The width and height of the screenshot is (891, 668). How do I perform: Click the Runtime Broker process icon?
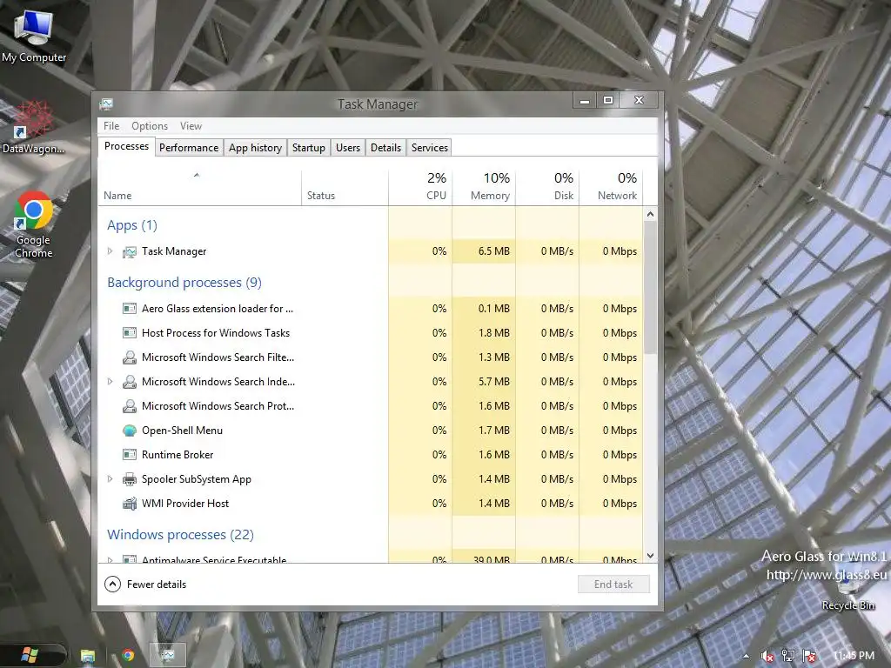coord(130,454)
